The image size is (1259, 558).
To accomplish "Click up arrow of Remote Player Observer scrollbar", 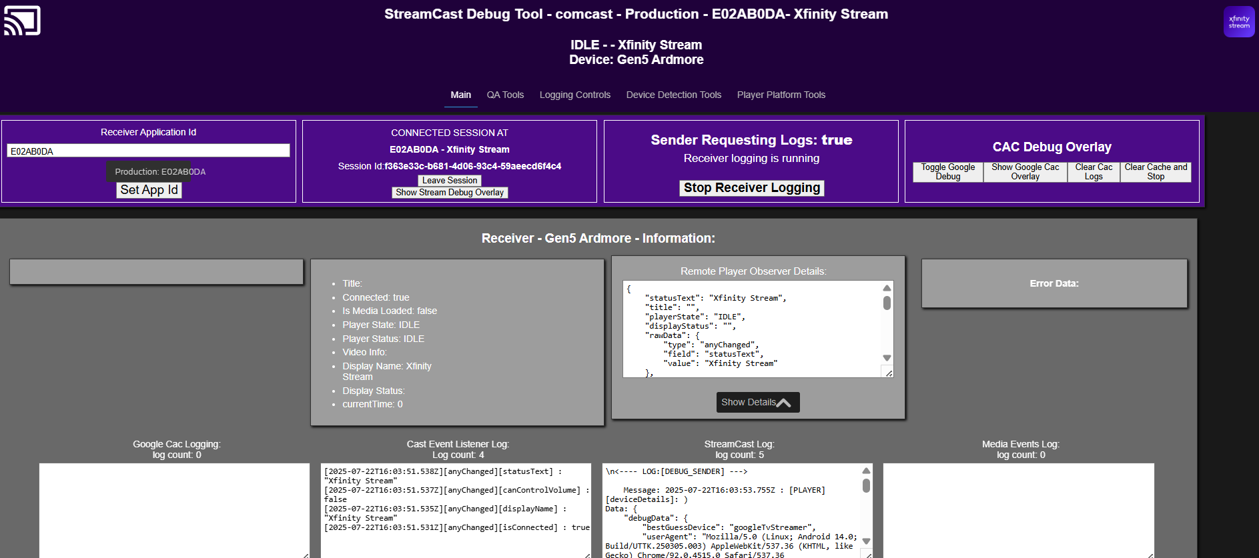I will [887, 288].
